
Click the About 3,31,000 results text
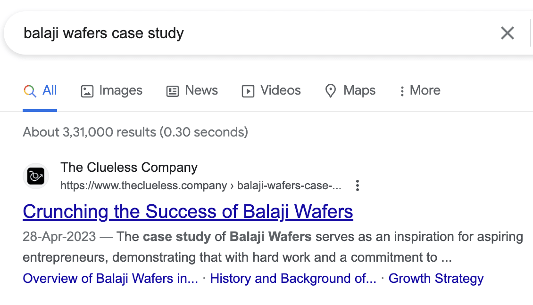[x=135, y=132]
